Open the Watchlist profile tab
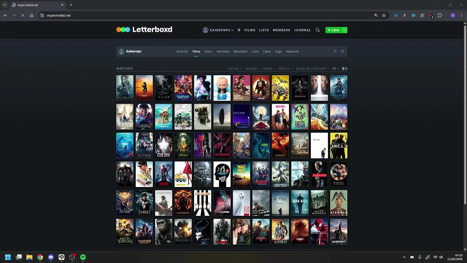The image size is (467, 263). (x=240, y=52)
